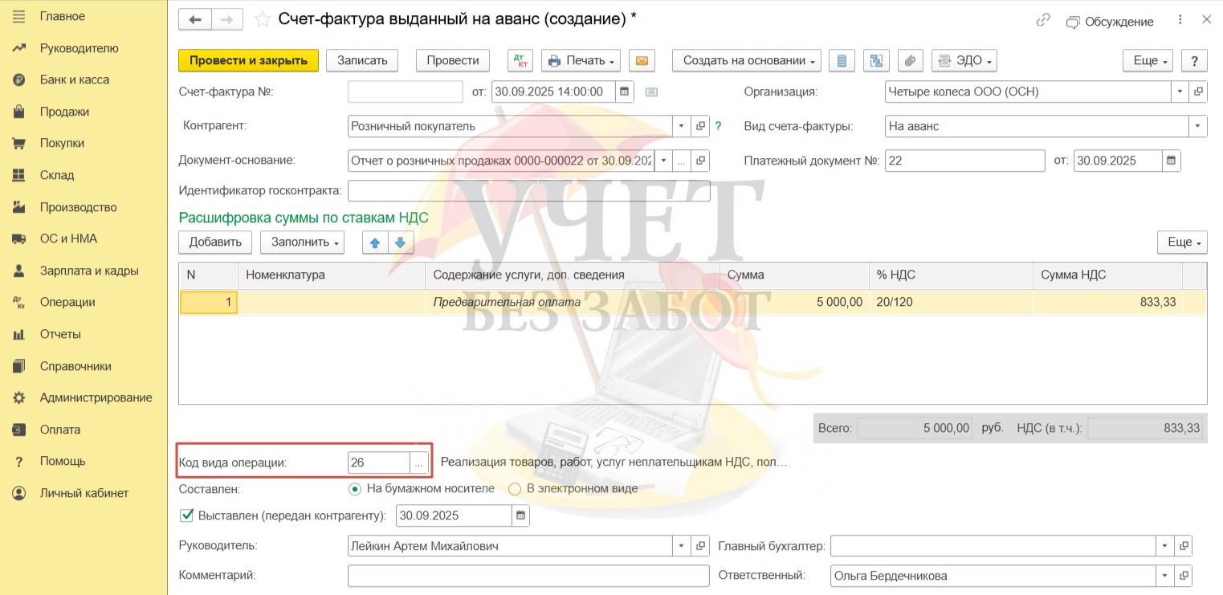Open calendar for Платежный документ date
The image size is (1223, 595).
coord(1172,161)
